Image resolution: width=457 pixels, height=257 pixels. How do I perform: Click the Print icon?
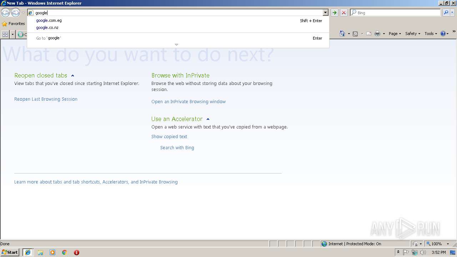[x=377, y=34]
